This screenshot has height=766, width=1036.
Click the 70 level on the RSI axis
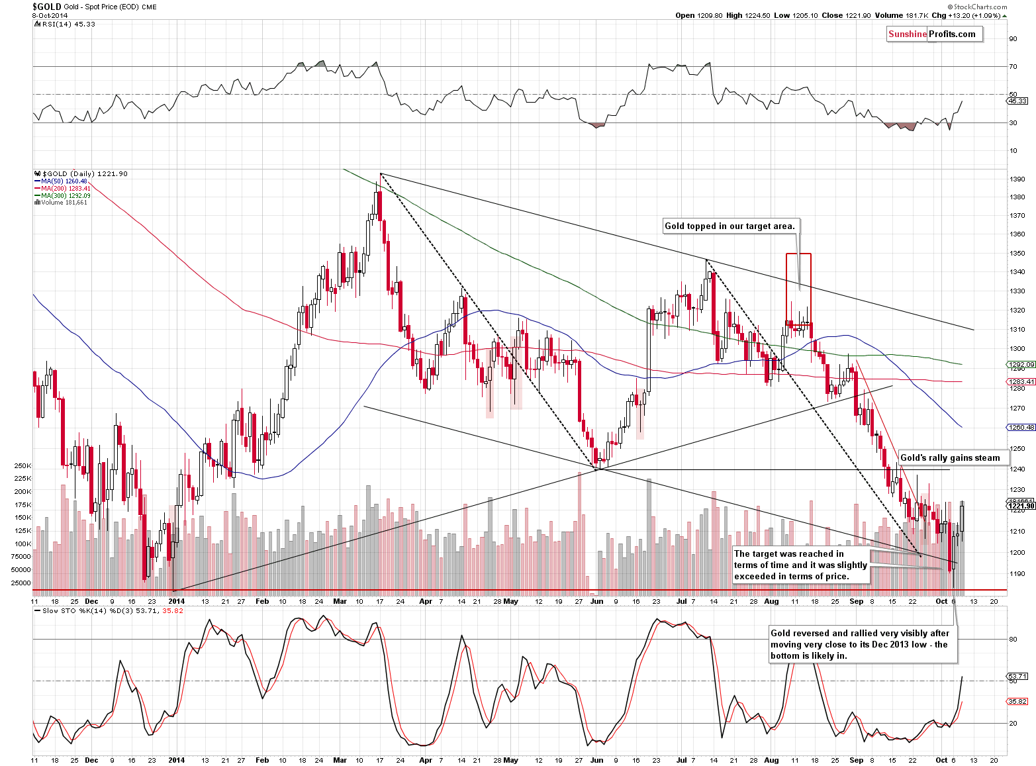1013,66
